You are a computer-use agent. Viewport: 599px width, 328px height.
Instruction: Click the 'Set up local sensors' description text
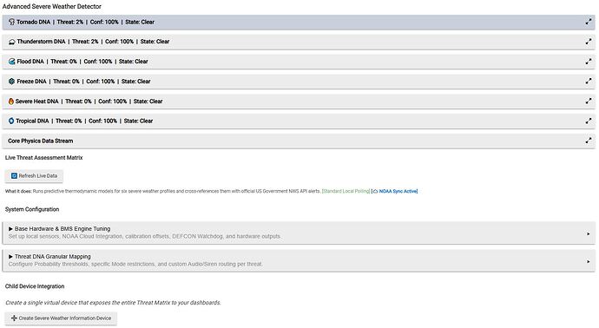coord(145,236)
